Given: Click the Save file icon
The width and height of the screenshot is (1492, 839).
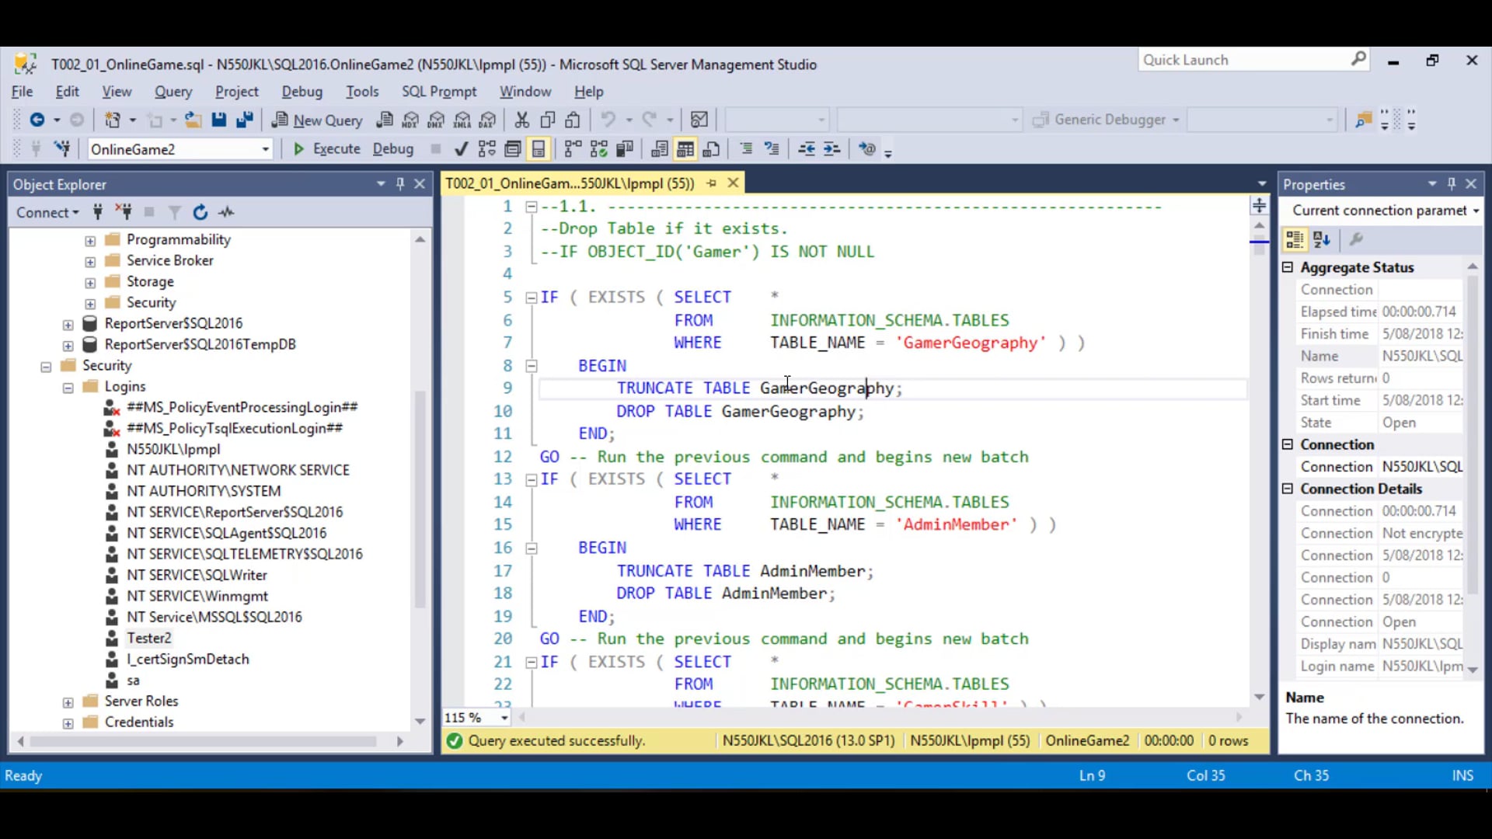Looking at the screenshot, I should click(x=219, y=120).
